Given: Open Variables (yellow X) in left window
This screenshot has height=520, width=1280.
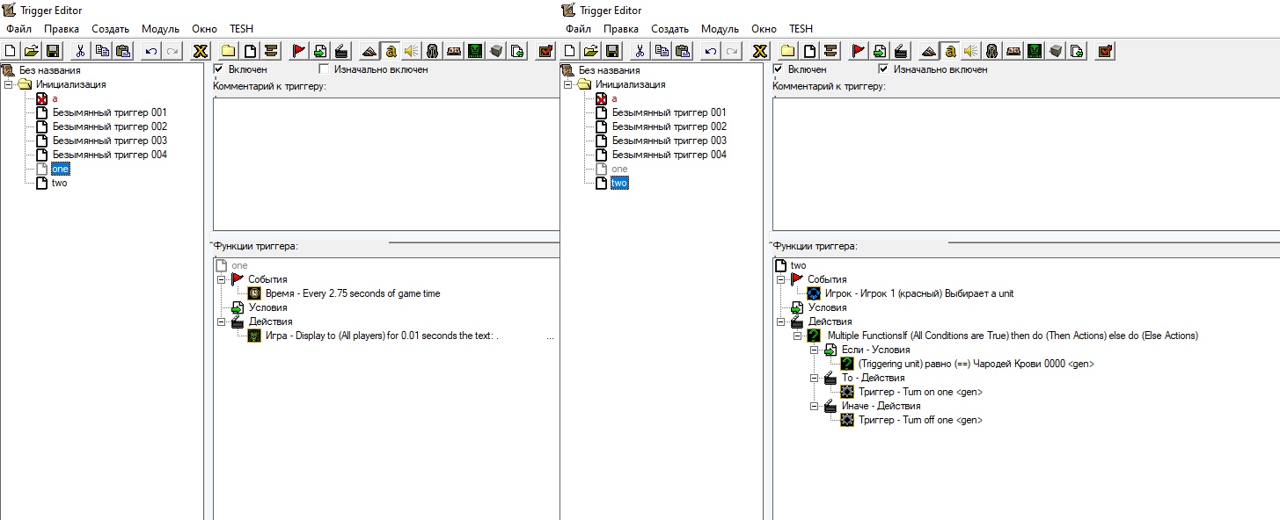Looking at the screenshot, I should click(x=201, y=51).
